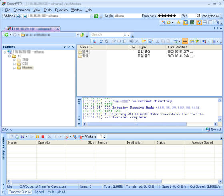Click the star with green arrow icon
Image resolution: width=224 pixels, height=196 pixels.
(197, 42)
